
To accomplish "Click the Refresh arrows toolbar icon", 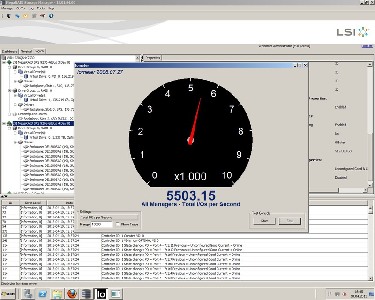I will 17,16.
